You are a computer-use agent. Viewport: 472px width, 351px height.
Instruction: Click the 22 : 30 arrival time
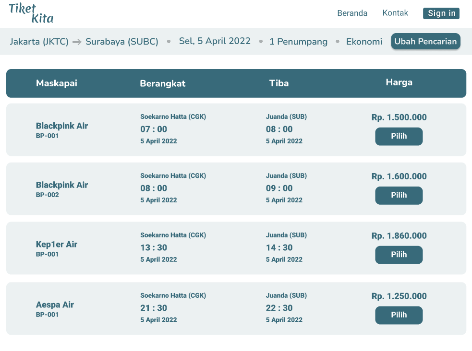pyautogui.click(x=279, y=308)
